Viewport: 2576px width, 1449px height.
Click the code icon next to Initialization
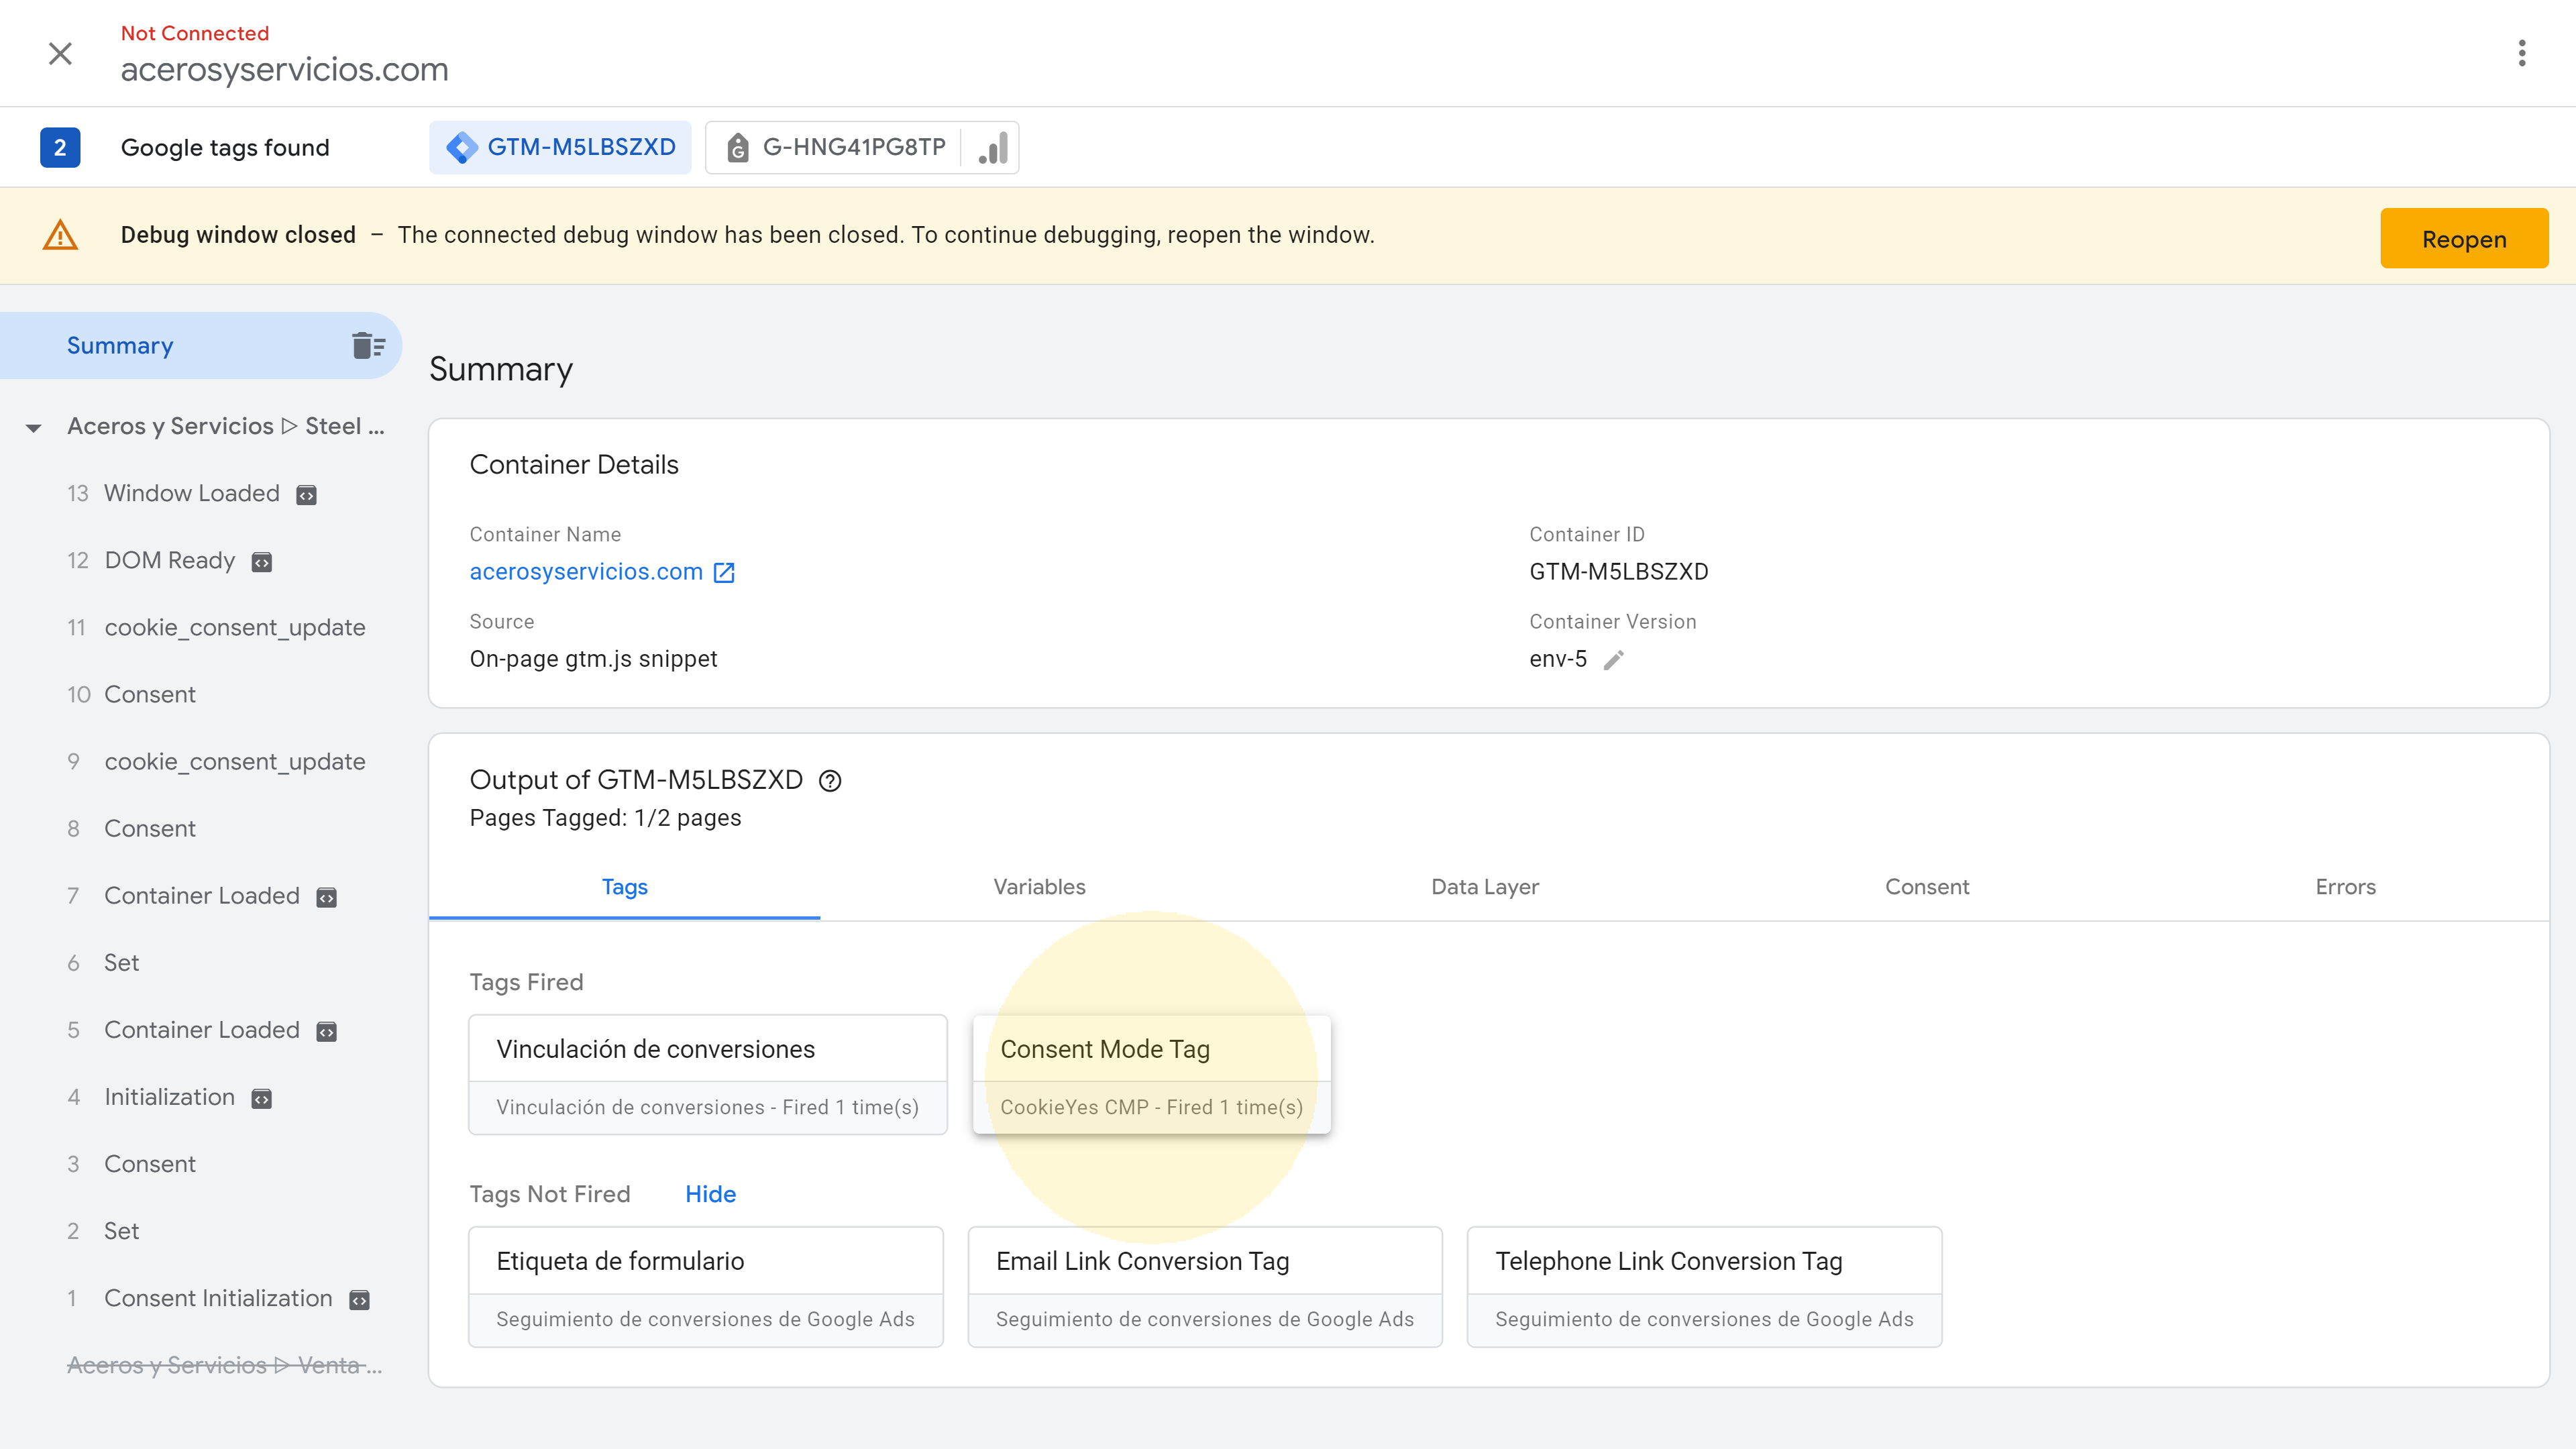click(261, 1098)
